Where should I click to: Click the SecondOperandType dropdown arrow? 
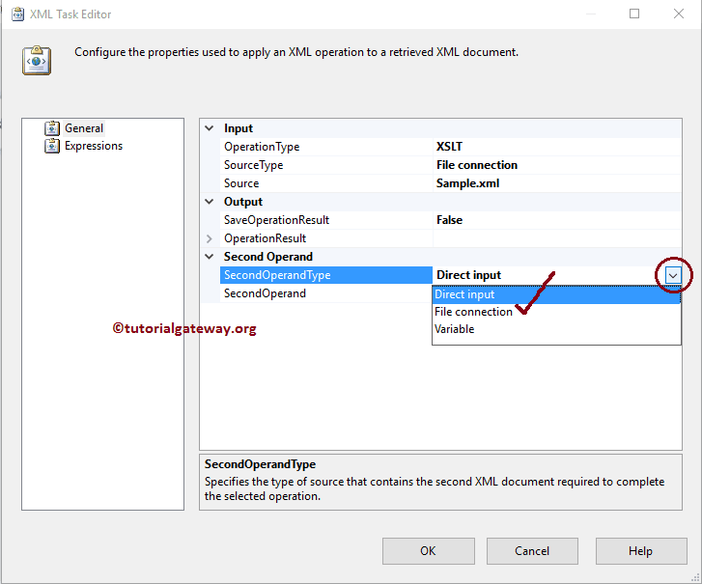pos(672,276)
